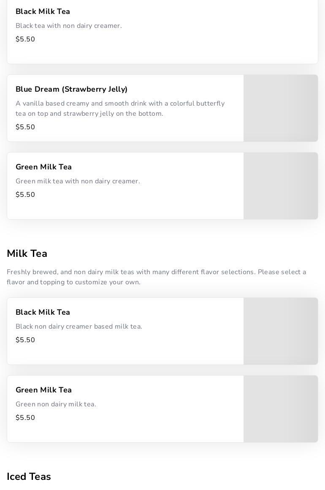The height and width of the screenshot is (490, 325).
Task: Open the Blue Dream (Strawberry Jelly) item title
Action: 71,89
